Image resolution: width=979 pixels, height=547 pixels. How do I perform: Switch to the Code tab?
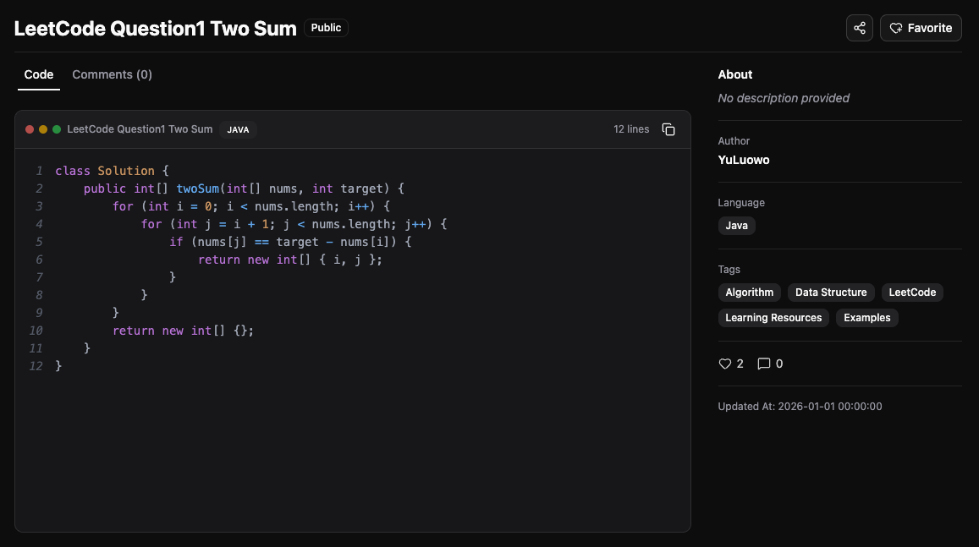pyautogui.click(x=39, y=75)
